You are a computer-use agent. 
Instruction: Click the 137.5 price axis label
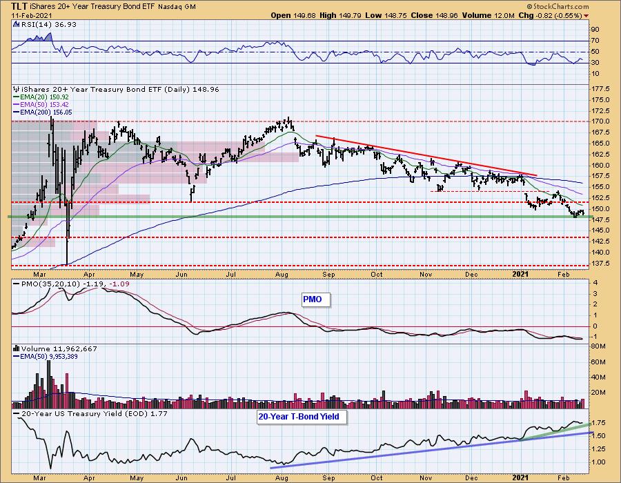tap(600, 264)
